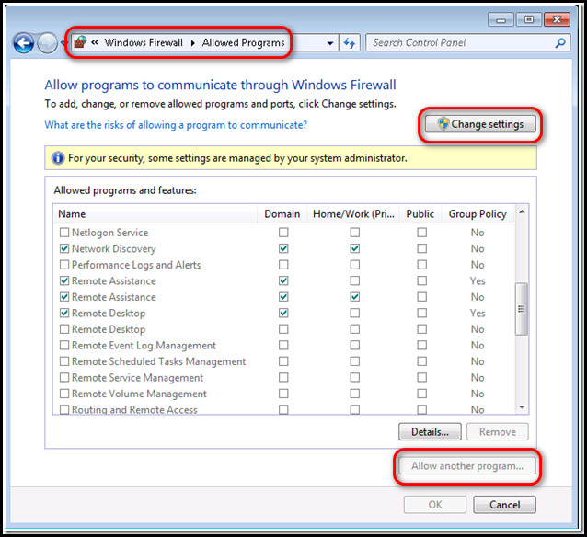587x537 pixels.
Task: Select the Allowed Programs breadcrumb item
Action: click(243, 42)
